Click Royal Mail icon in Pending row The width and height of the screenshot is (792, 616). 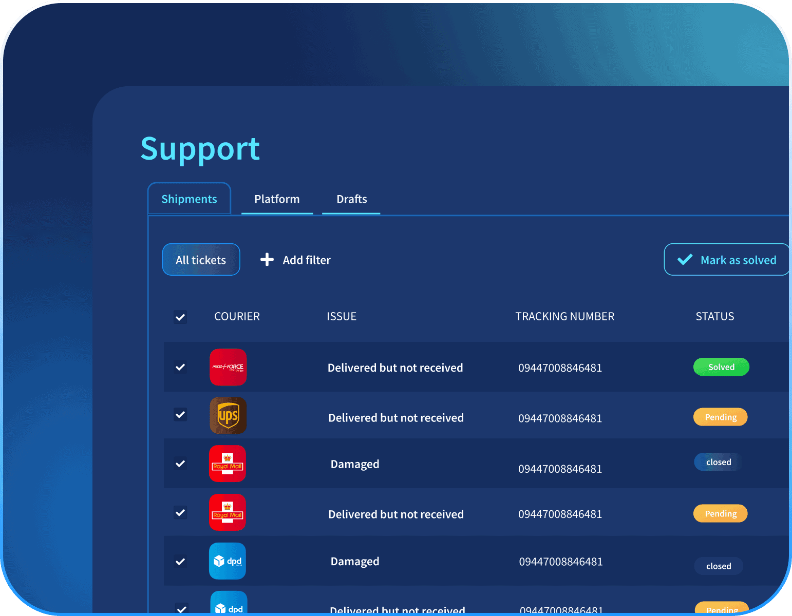point(228,512)
